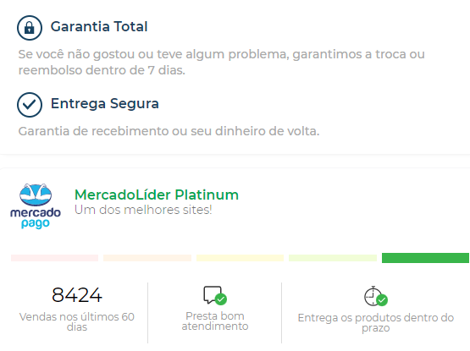Viewport: 470px width, 351px height.
Task: Click the light green reputation bar segment
Action: pos(333,258)
